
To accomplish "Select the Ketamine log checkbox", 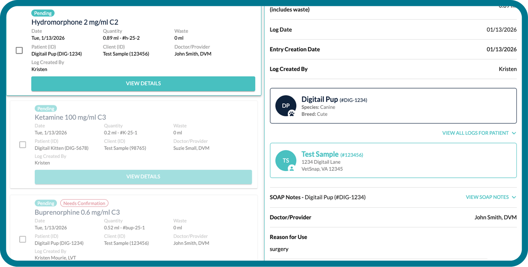I will tap(23, 145).
